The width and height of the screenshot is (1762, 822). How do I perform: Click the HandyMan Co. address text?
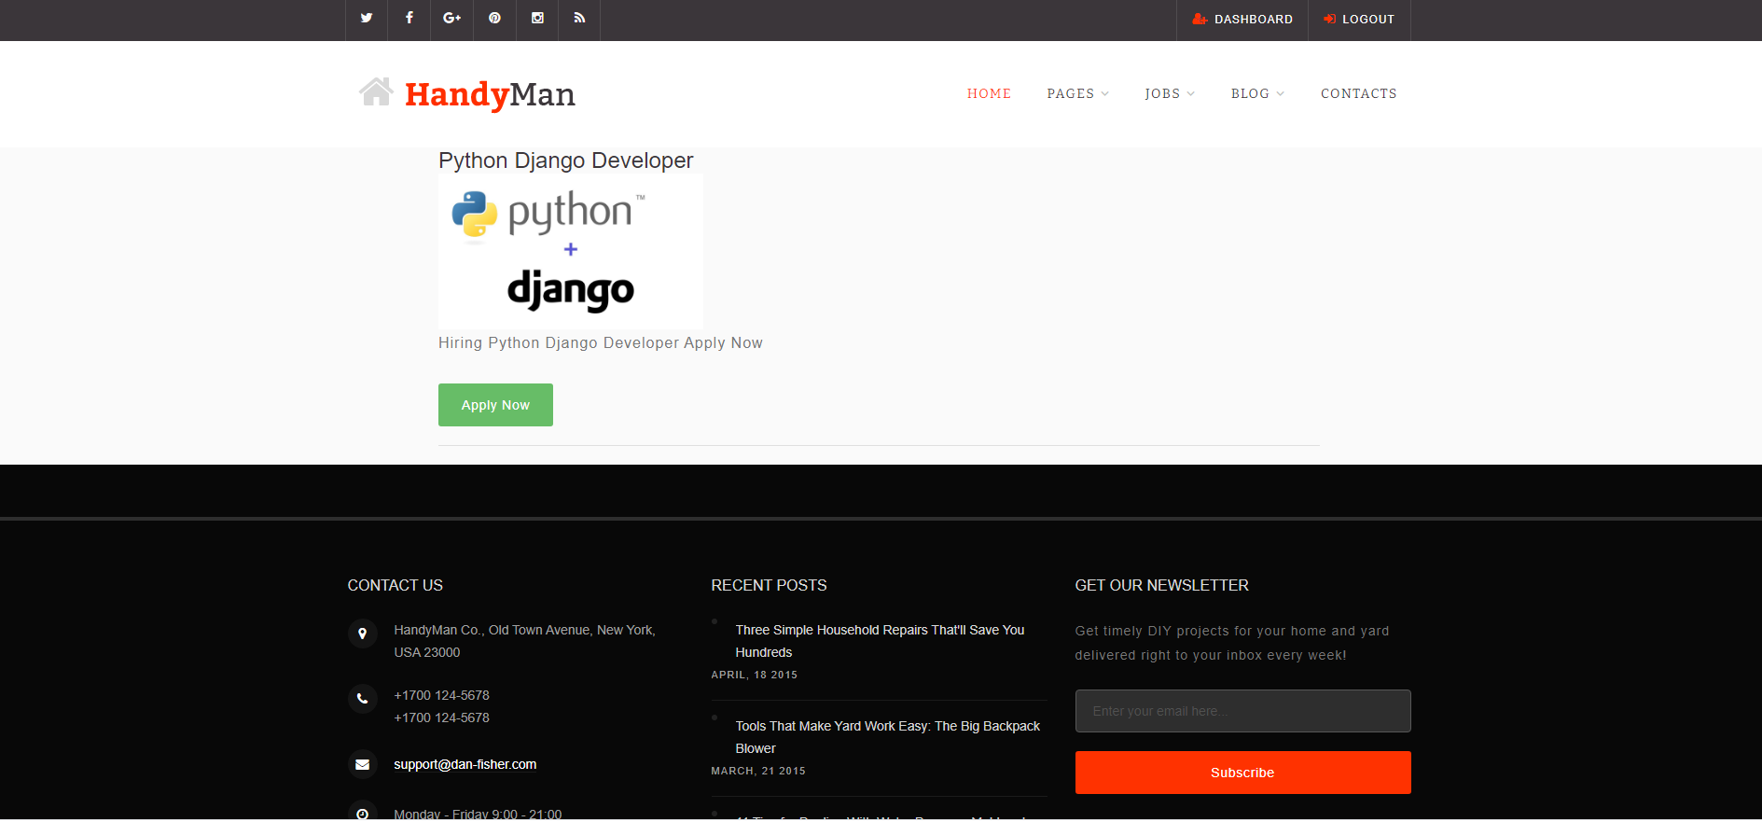pos(524,641)
